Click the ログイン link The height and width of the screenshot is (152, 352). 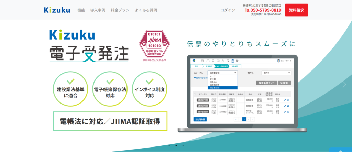(x=228, y=10)
